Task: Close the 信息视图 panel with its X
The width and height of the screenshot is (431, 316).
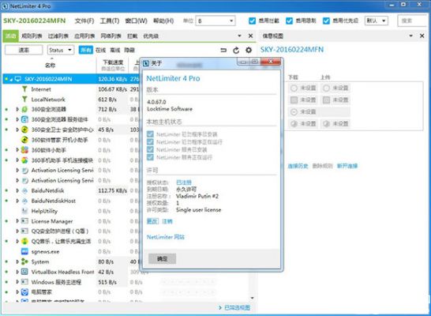Action: (422, 36)
